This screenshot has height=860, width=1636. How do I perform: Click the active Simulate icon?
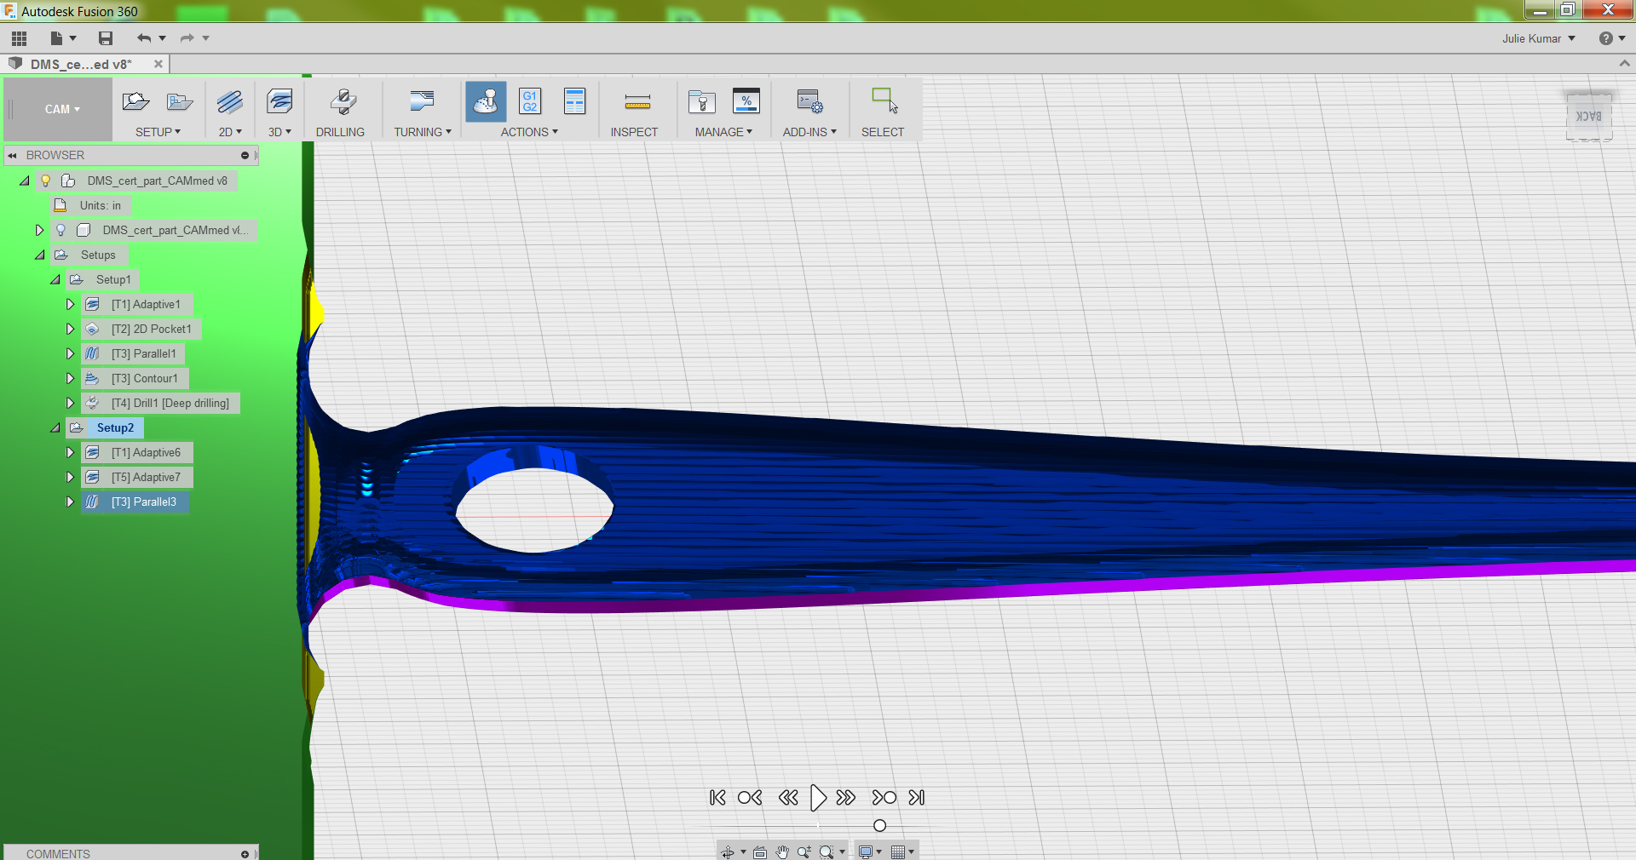pyautogui.click(x=486, y=102)
